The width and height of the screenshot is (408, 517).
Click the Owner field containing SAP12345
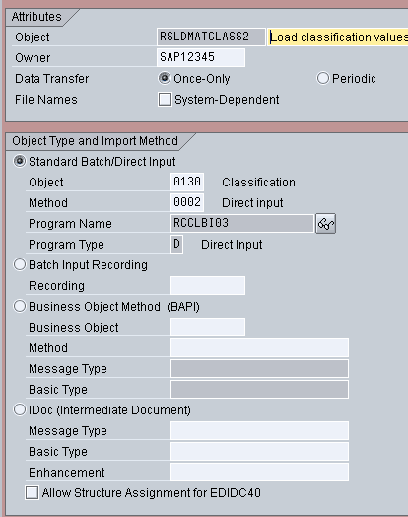201,57
